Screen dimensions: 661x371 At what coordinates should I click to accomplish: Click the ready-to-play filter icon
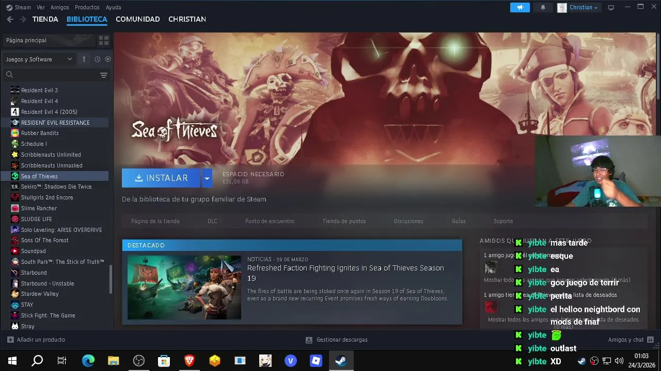tap(107, 59)
